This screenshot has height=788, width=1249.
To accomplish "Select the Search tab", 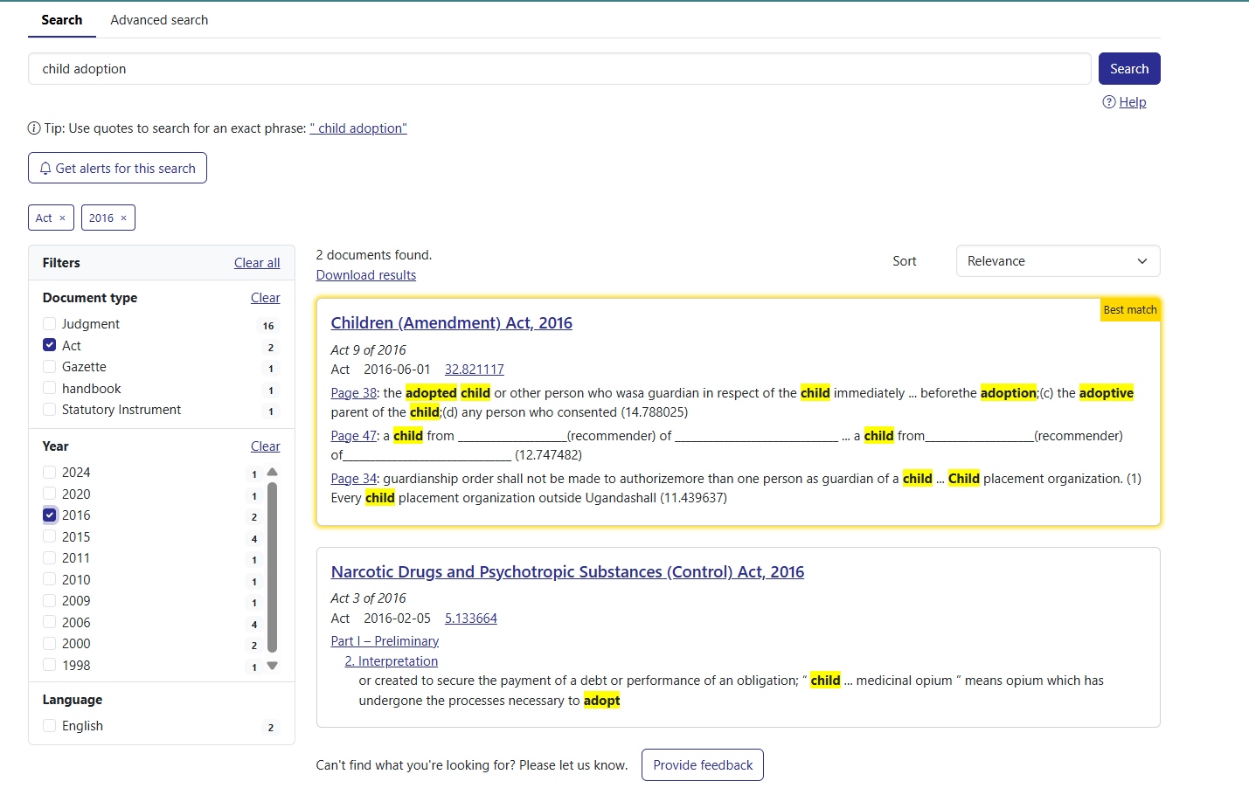I will (x=61, y=20).
